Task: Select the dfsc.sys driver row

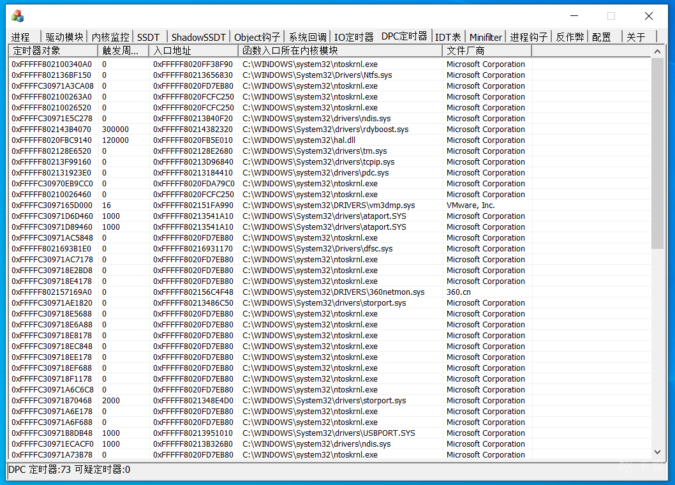Action: (x=329, y=248)
